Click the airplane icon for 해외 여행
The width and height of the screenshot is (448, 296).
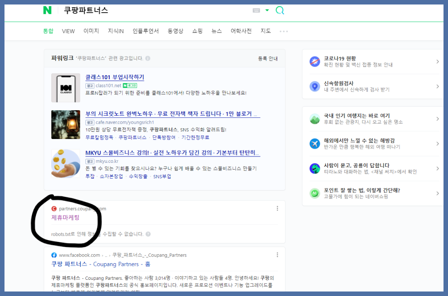[x=315, y=144]
